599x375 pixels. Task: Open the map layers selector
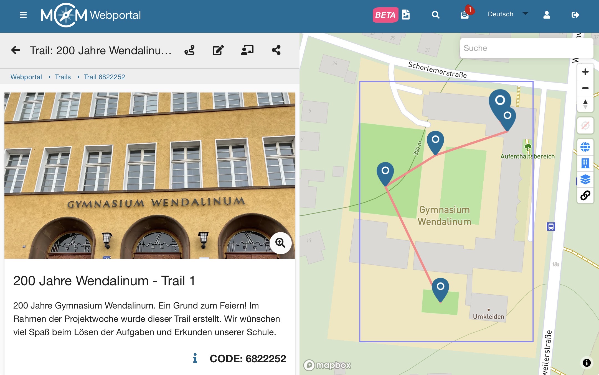coord(585,179)
